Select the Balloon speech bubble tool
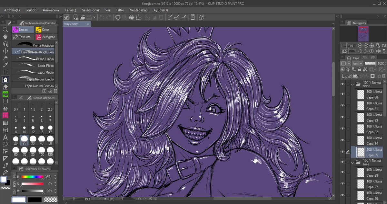 point(5,144)
